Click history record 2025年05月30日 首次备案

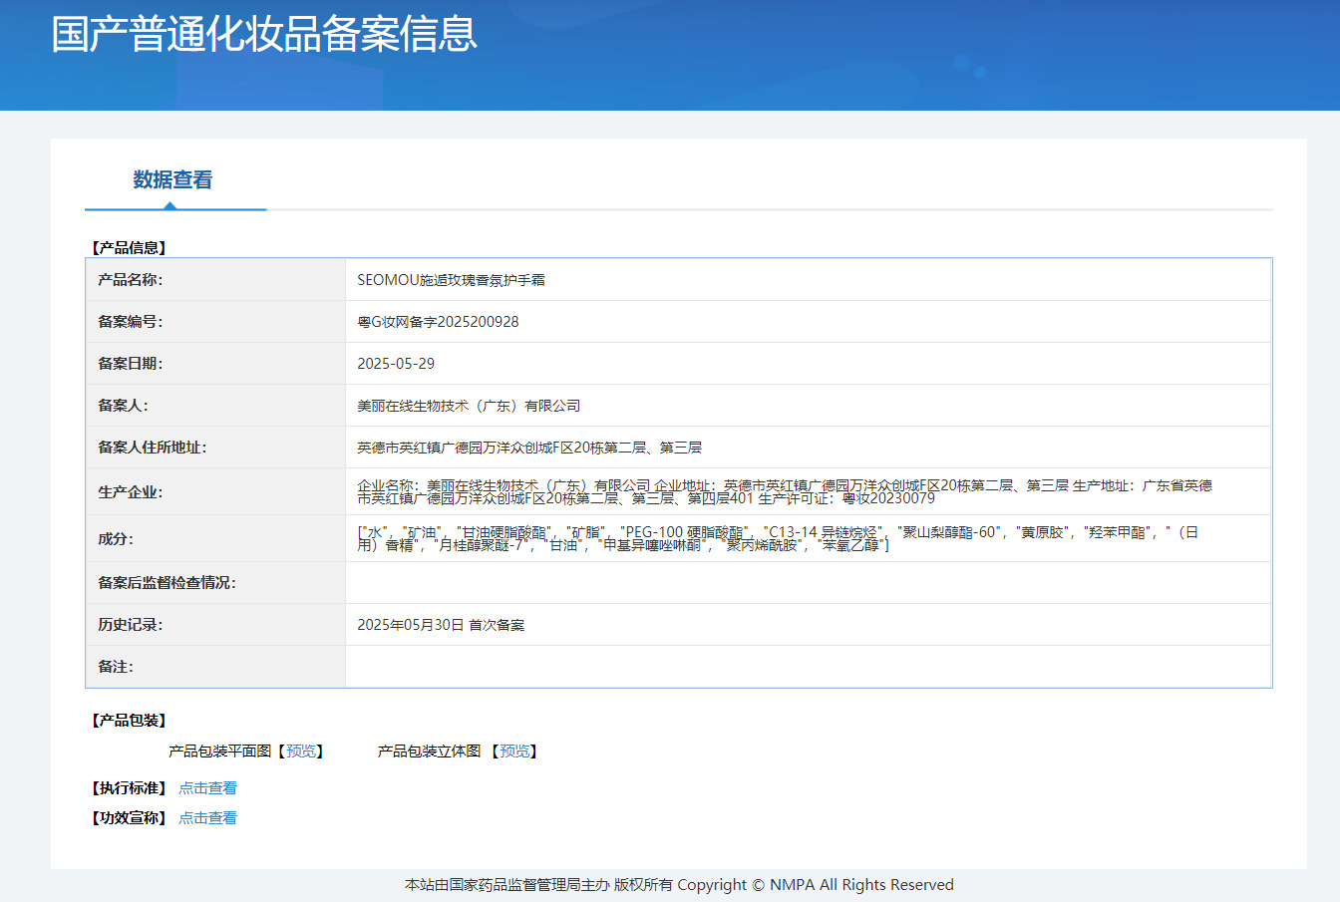tap(441, 625)
